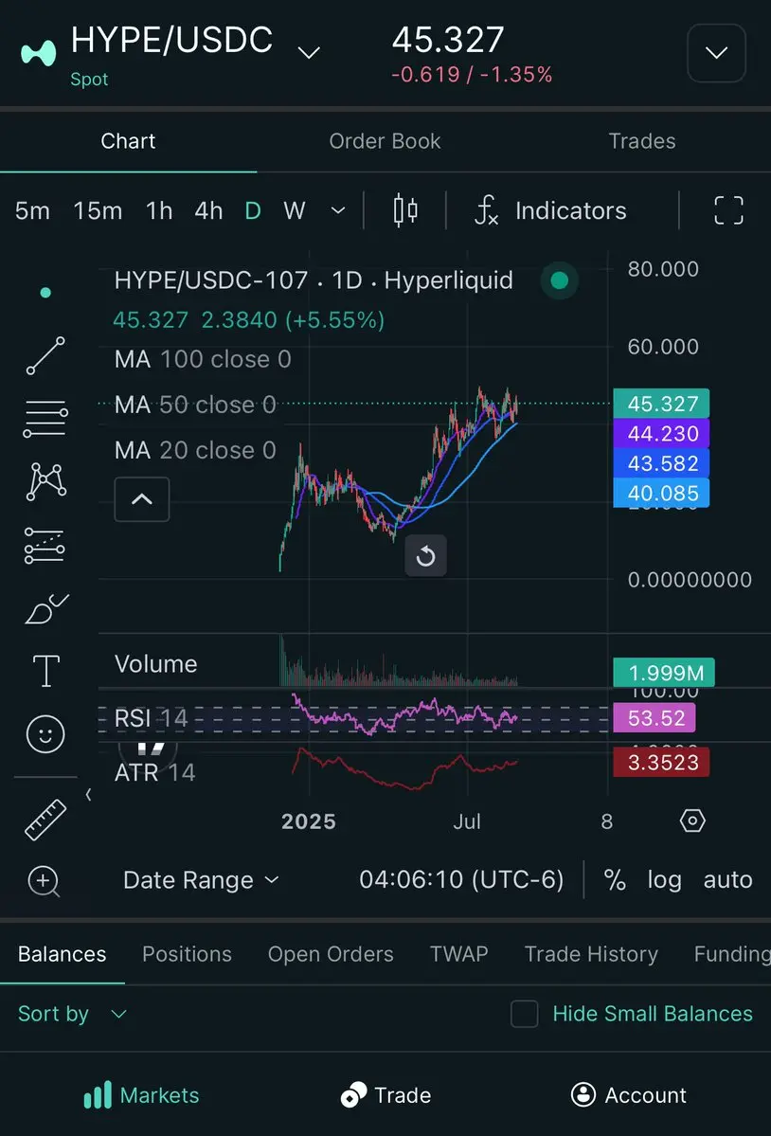Go to Trade in bottom navigation
Screen dimensions: 771x1136
point(385,1094)
